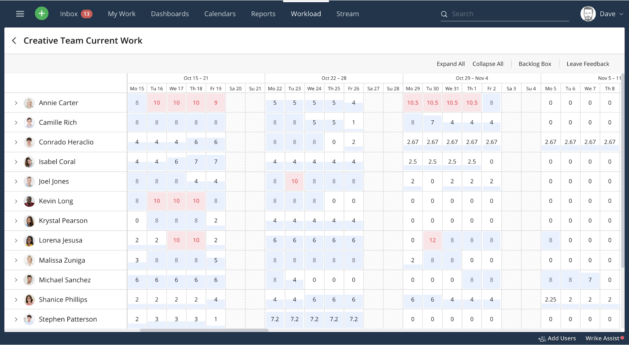Viewport: 629px width, 345px height.
Task: Expand Annie Carter's row details
Action: [x=16, y=102]
